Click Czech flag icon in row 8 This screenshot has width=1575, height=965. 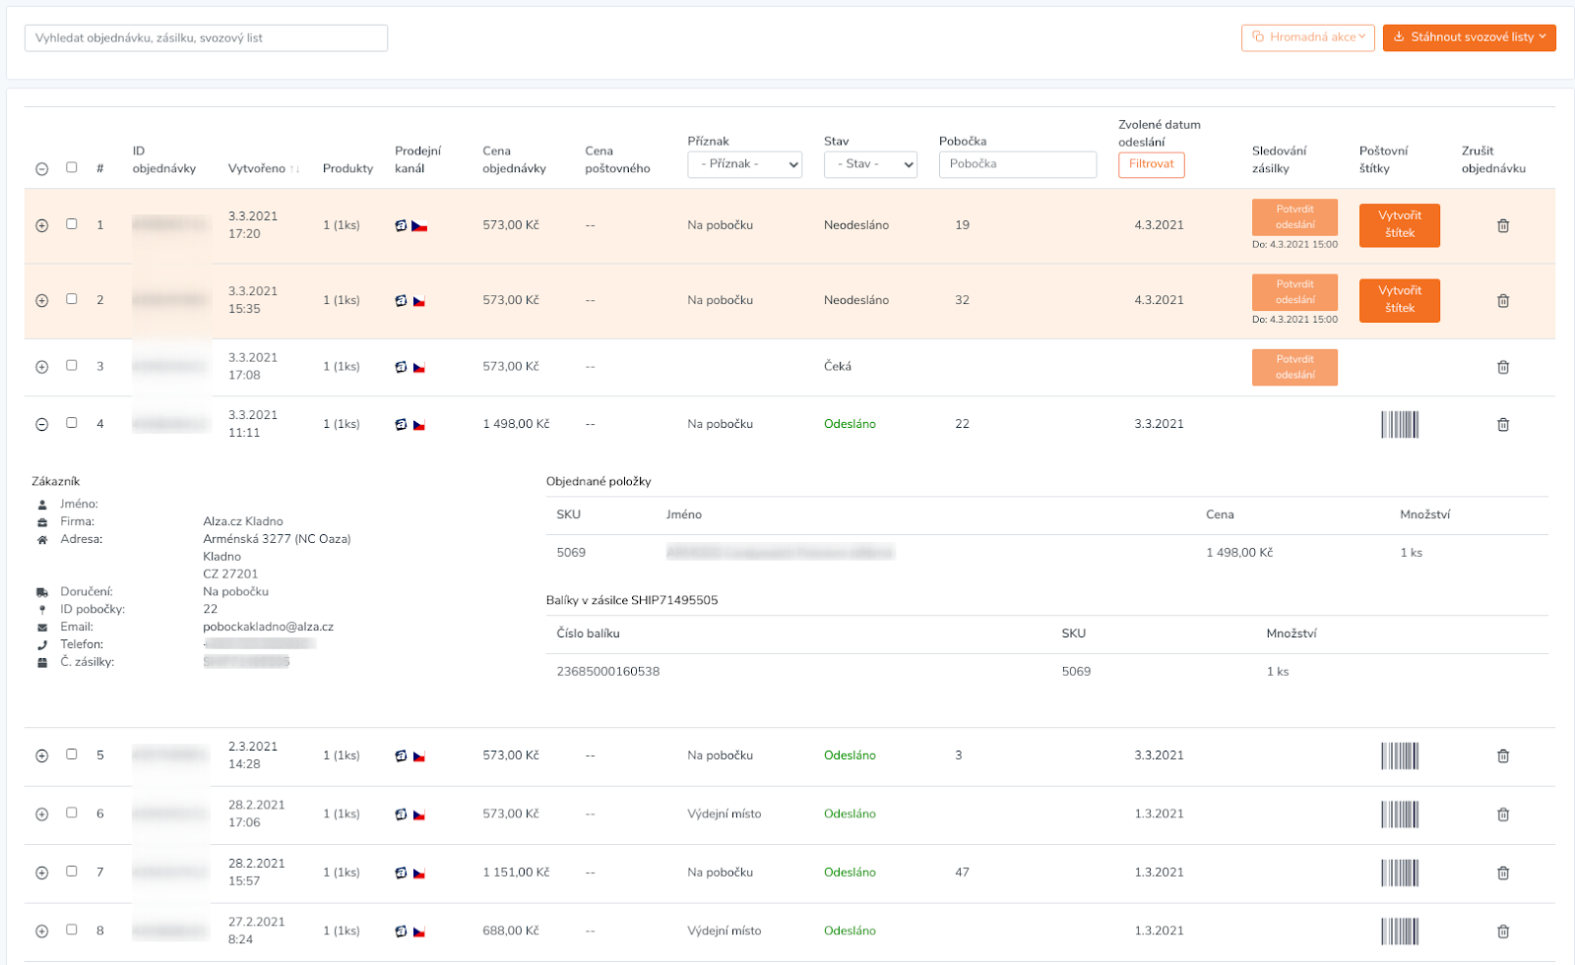tap(419, 932)
